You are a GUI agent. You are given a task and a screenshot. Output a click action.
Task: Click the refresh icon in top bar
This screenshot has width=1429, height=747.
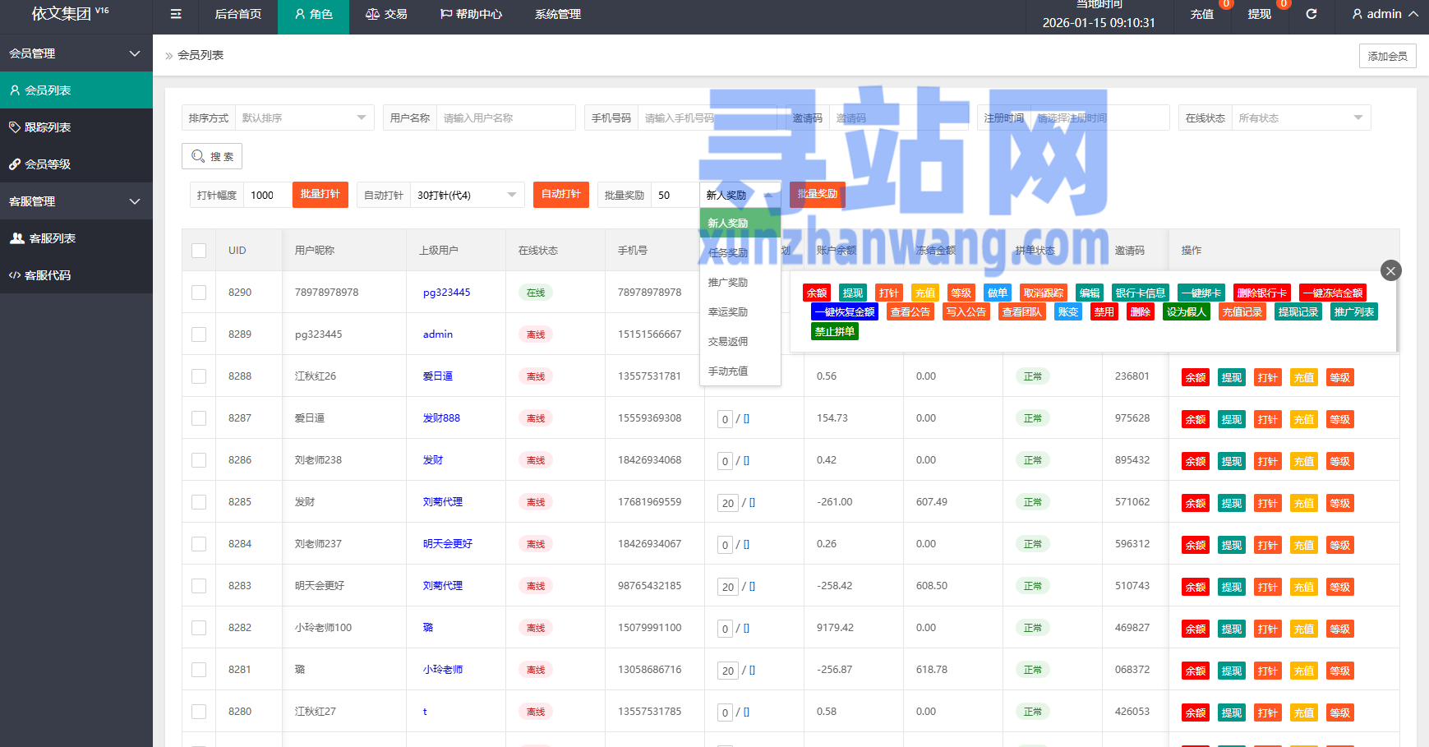1311,14
